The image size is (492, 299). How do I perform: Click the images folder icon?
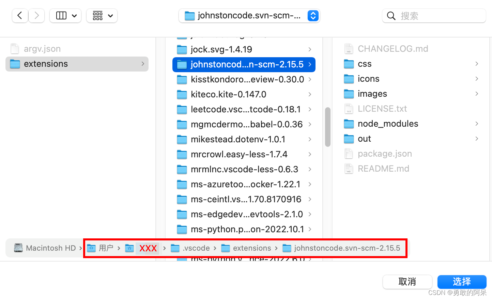(349, 94)
